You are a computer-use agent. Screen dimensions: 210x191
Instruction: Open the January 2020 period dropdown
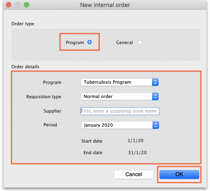tap(120, 125)
